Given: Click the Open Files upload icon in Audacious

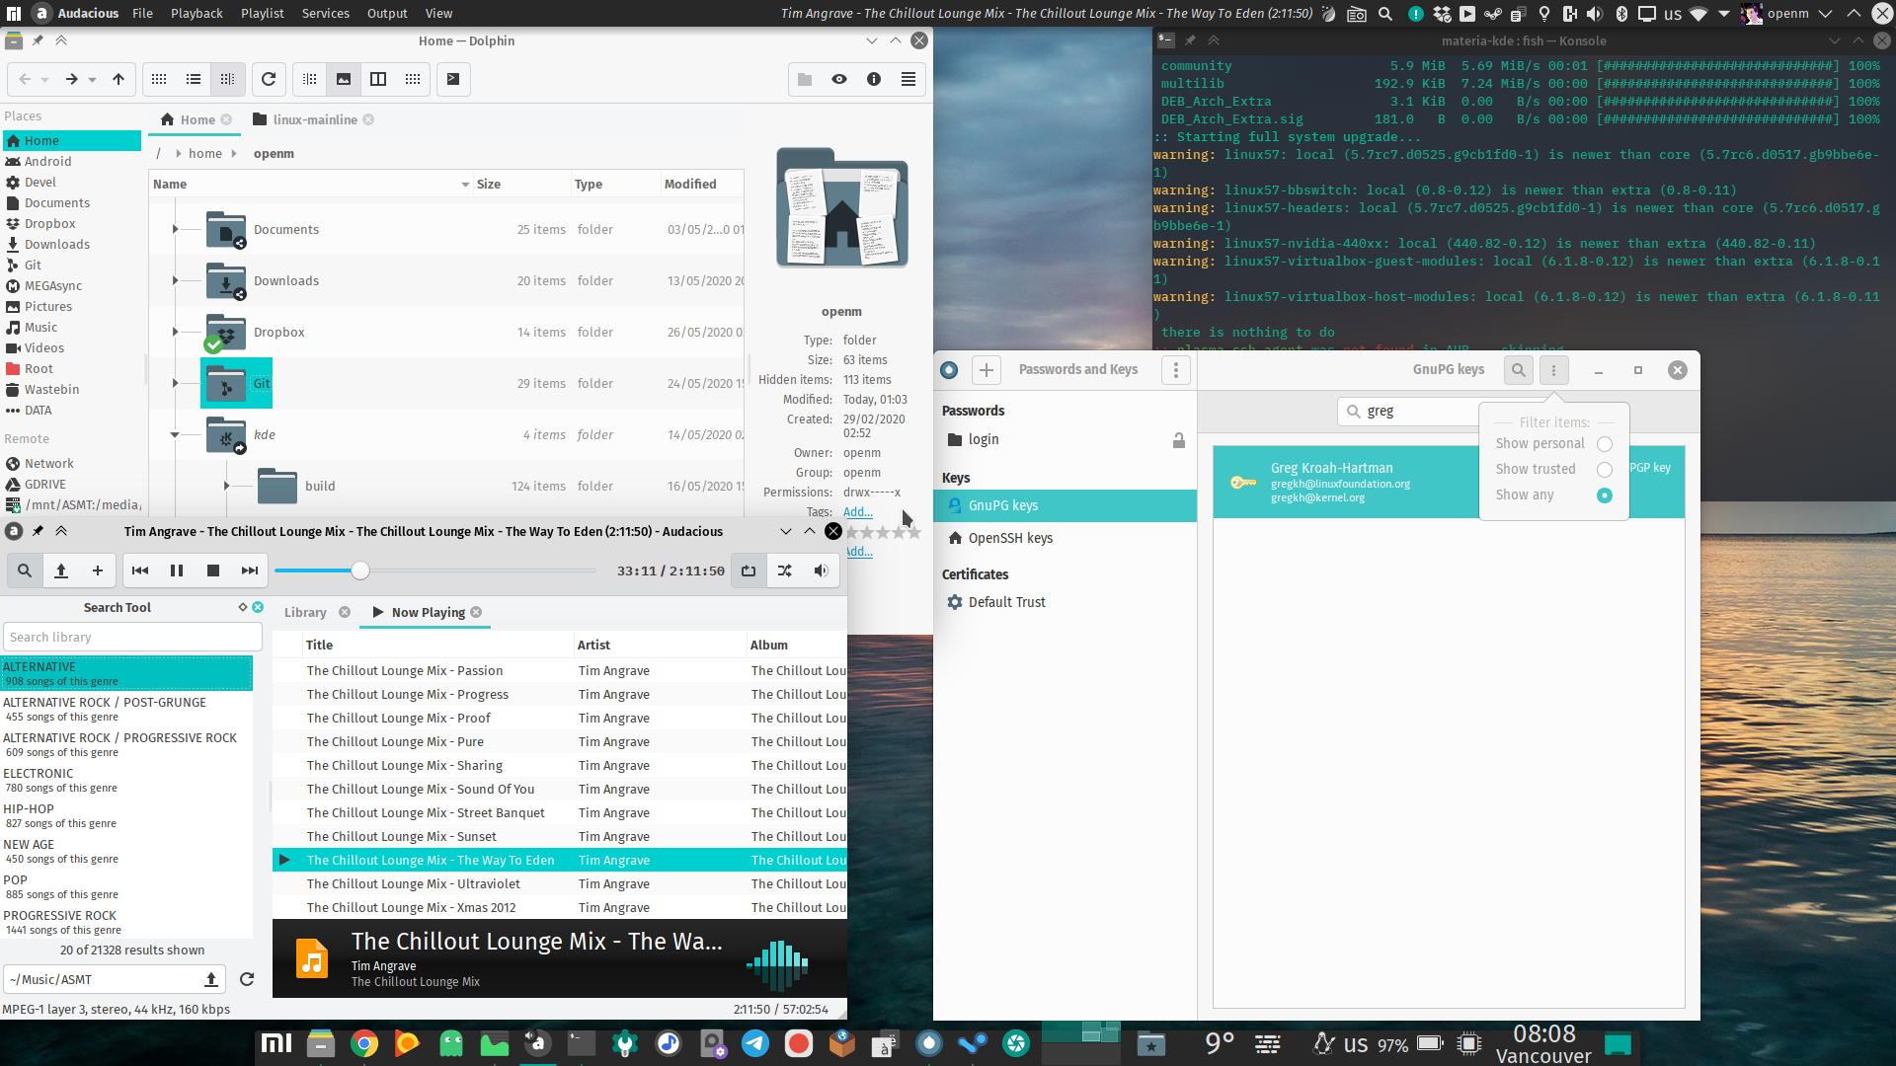Looking at the screenshot, I should [61, 571].
